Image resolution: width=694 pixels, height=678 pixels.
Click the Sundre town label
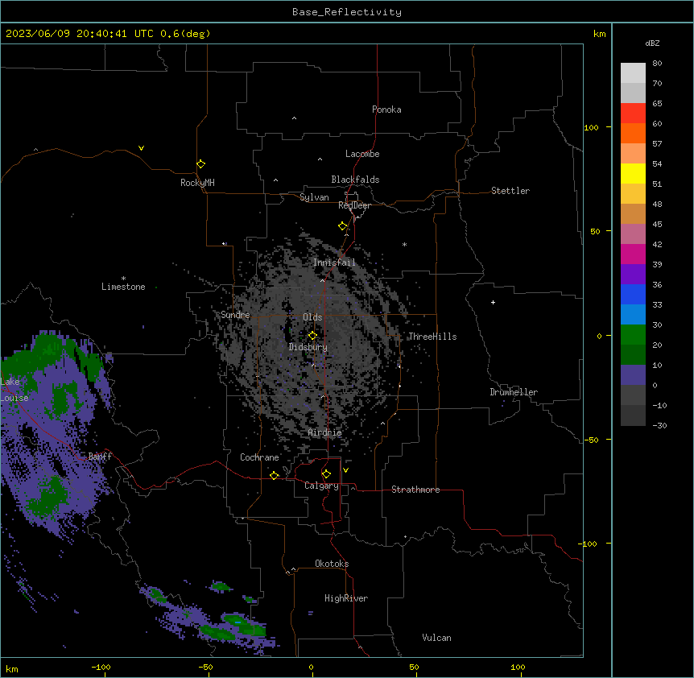point(235,315)
